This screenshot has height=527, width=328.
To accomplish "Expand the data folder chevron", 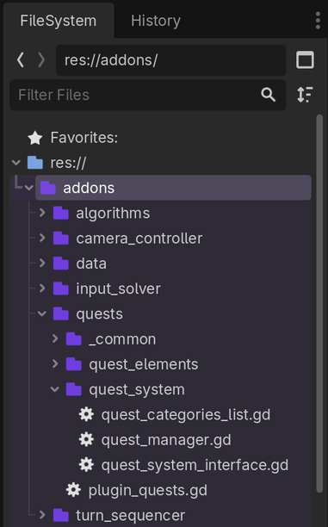I will [x=42, y=263].
